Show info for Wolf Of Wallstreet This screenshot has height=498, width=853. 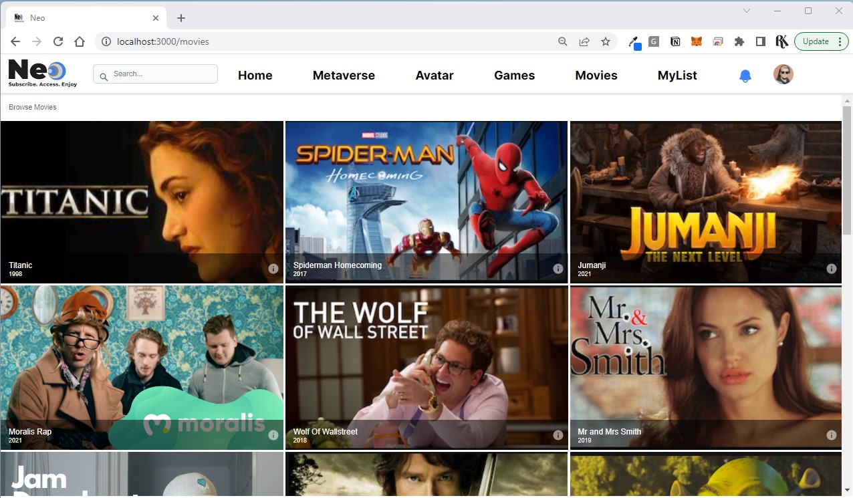click(558, 435)
